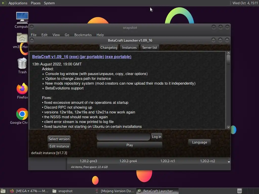Screen dimensions: 259x194
Task: Open the System menu
Action: pos(49,3)
